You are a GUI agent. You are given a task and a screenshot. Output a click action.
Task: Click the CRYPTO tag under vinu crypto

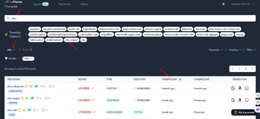pyautogui.click(x=13, y=103)
